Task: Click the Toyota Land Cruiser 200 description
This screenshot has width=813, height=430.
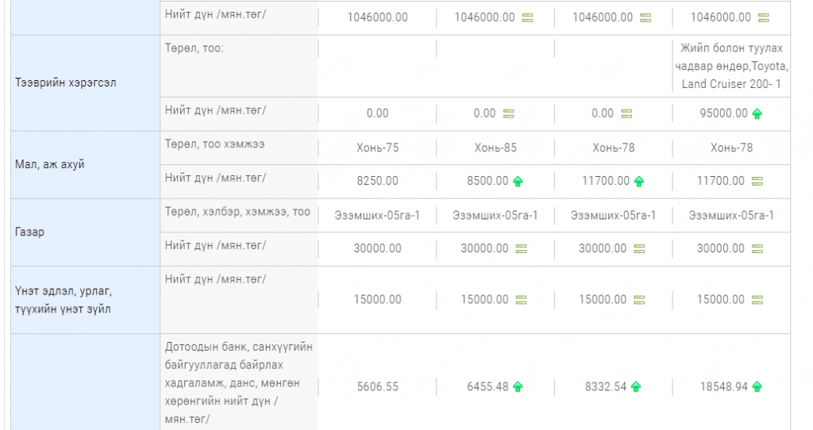Action: click(731, 66)
